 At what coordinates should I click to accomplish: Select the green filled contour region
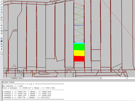pos(79,47)
